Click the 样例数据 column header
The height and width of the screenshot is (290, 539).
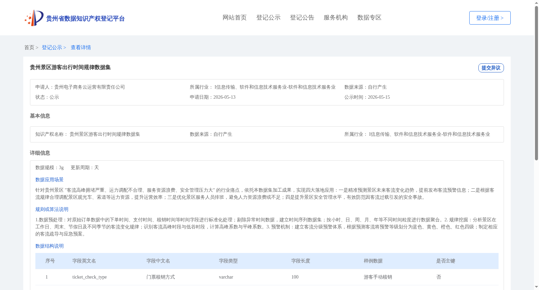(x=373, y=261)
